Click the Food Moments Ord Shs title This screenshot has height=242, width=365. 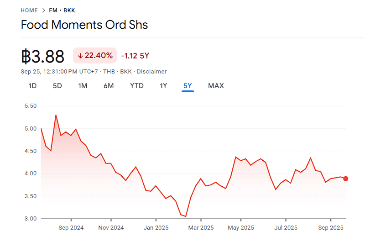coord(84,25)
